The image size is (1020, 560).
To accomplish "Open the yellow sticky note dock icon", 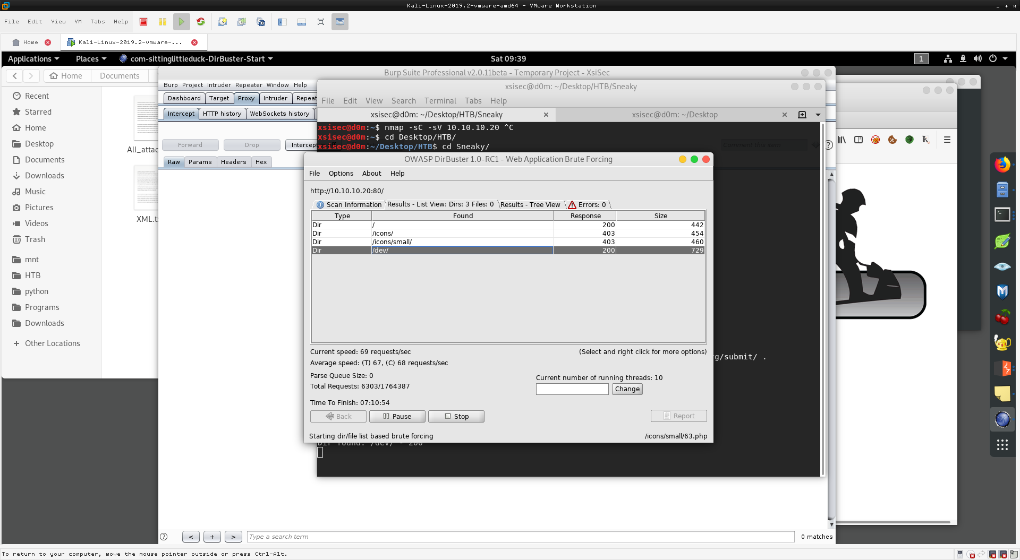I will [1002, 393].
